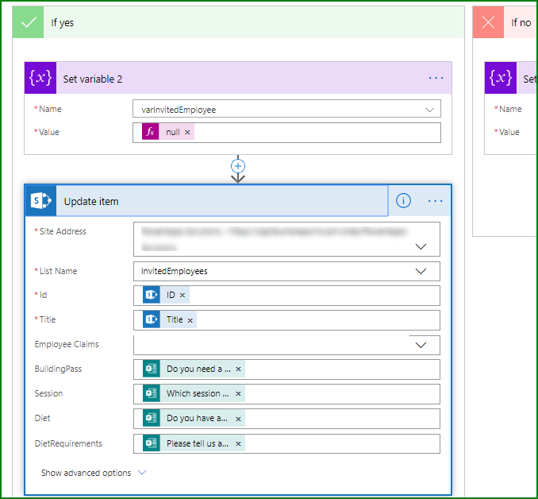
Task: Open the Set variable 2 ellipsis menu
Action: (436, 79)
